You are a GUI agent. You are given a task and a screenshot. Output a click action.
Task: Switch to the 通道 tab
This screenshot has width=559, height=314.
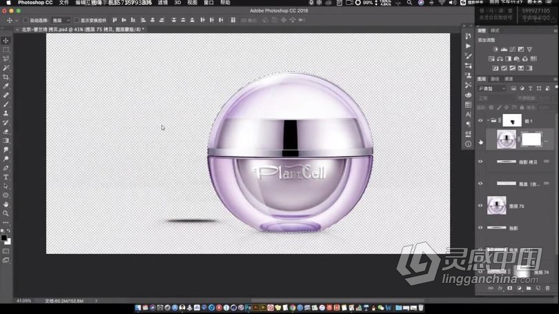pyautogui.click(x=509, y=79)
